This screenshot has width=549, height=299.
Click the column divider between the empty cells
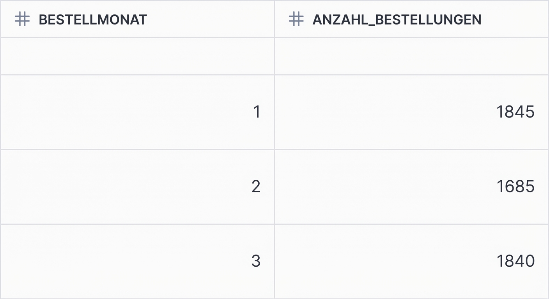(274, 56)
